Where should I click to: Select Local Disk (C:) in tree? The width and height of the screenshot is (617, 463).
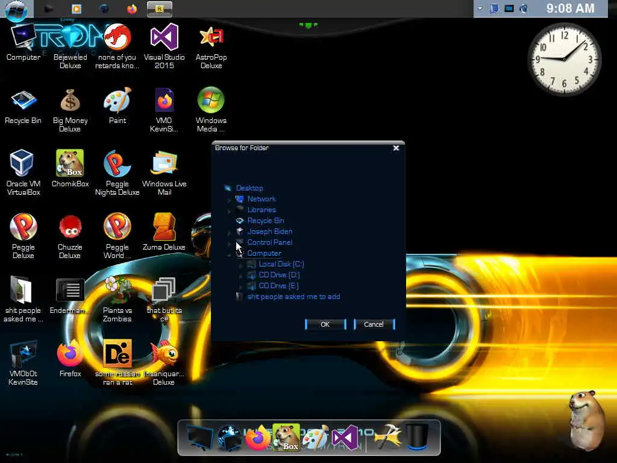click(x=281, y=264)
